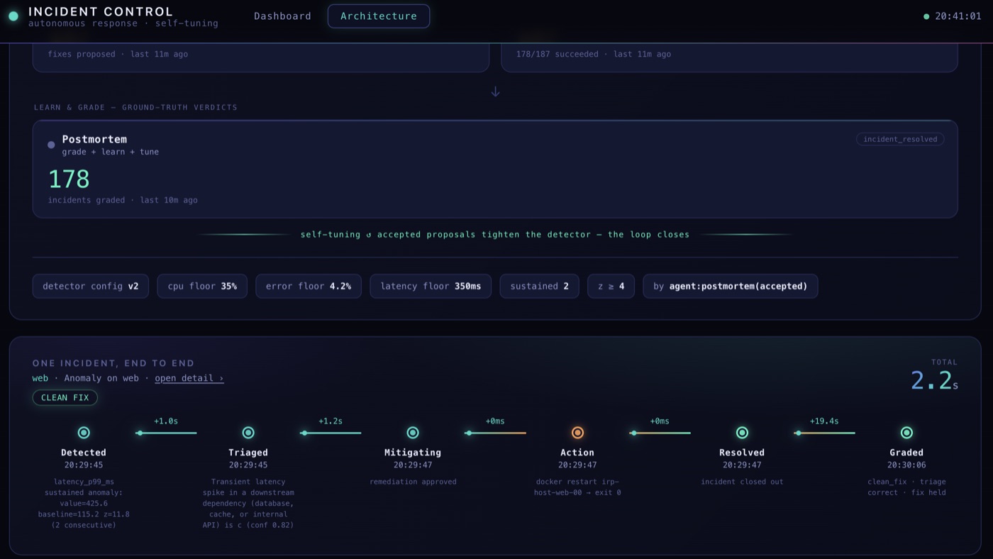The height and width of the screenshot is (559, 993).
Task: Click the Postmortem status dot
Action: click(x=51, y=145)
